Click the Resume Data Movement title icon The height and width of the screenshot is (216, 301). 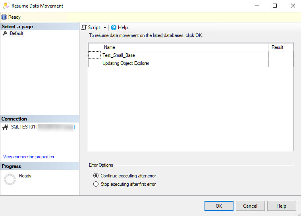(6, 6)
